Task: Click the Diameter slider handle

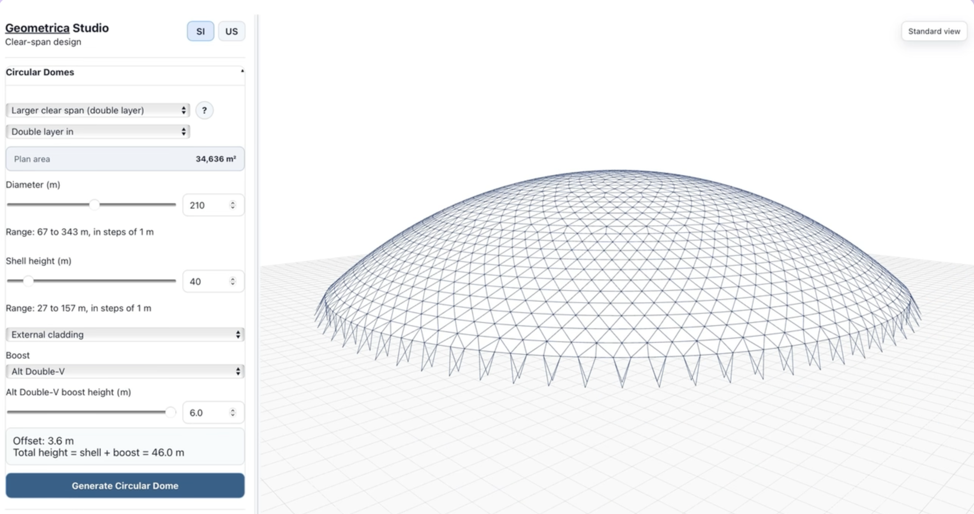Action: 94,205
